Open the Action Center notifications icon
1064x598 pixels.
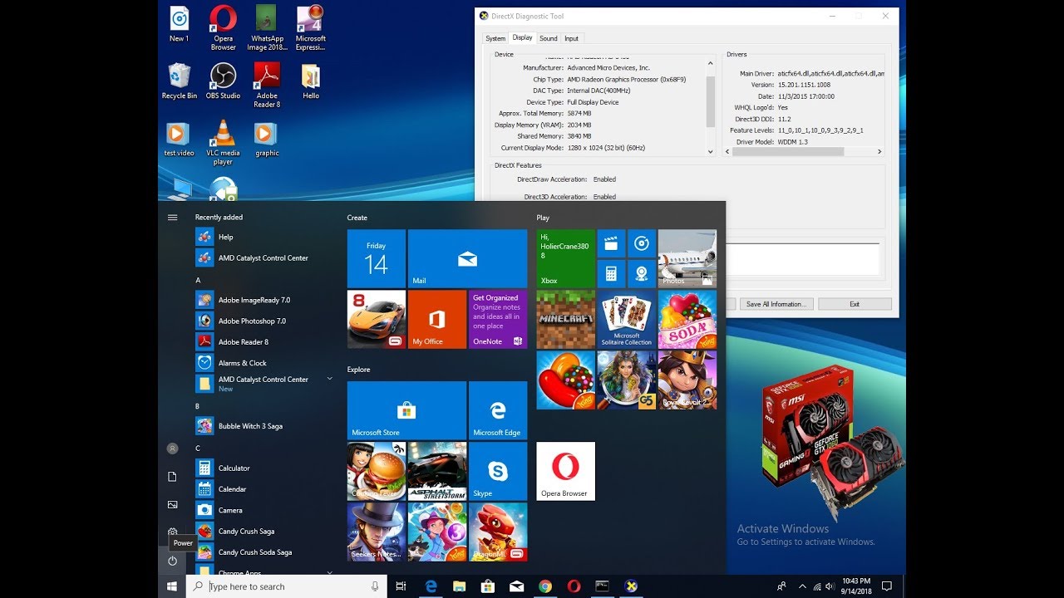coord(887,586)
